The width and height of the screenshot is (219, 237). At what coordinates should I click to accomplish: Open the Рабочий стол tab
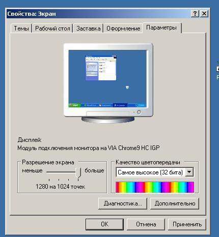(x=52, y=28)
